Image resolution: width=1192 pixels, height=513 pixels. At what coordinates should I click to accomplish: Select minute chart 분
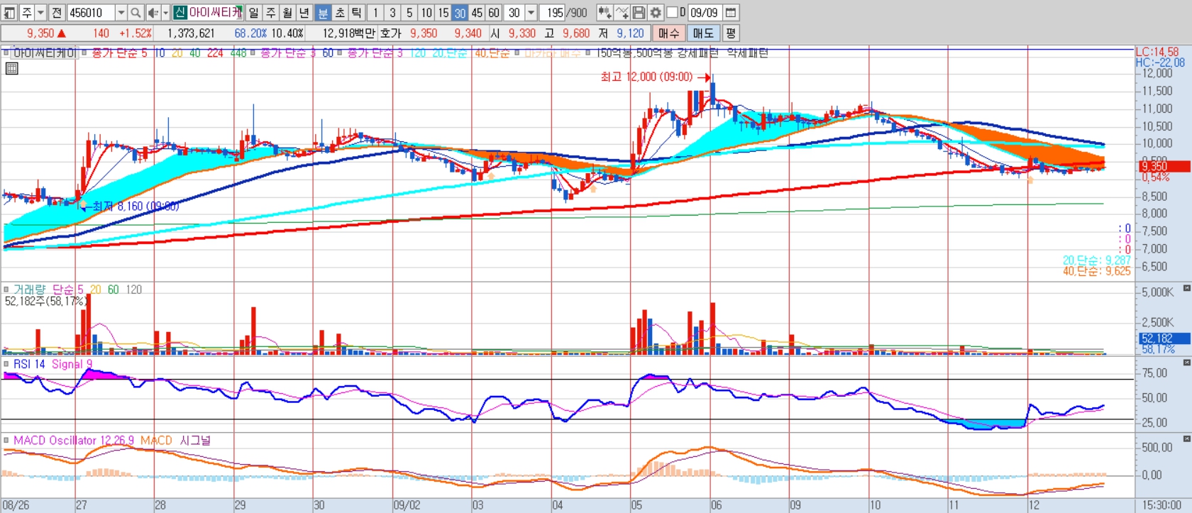322,13
